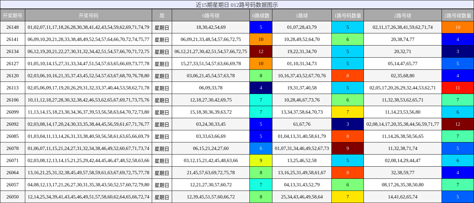
Task: Click 0路 numbers 03,06,21,45,54,57,63,78
Action: (211, 76)
